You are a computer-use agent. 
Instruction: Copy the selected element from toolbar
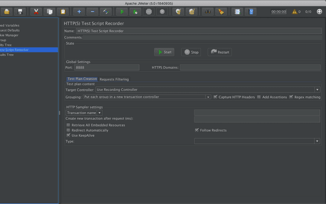[49, 12]
